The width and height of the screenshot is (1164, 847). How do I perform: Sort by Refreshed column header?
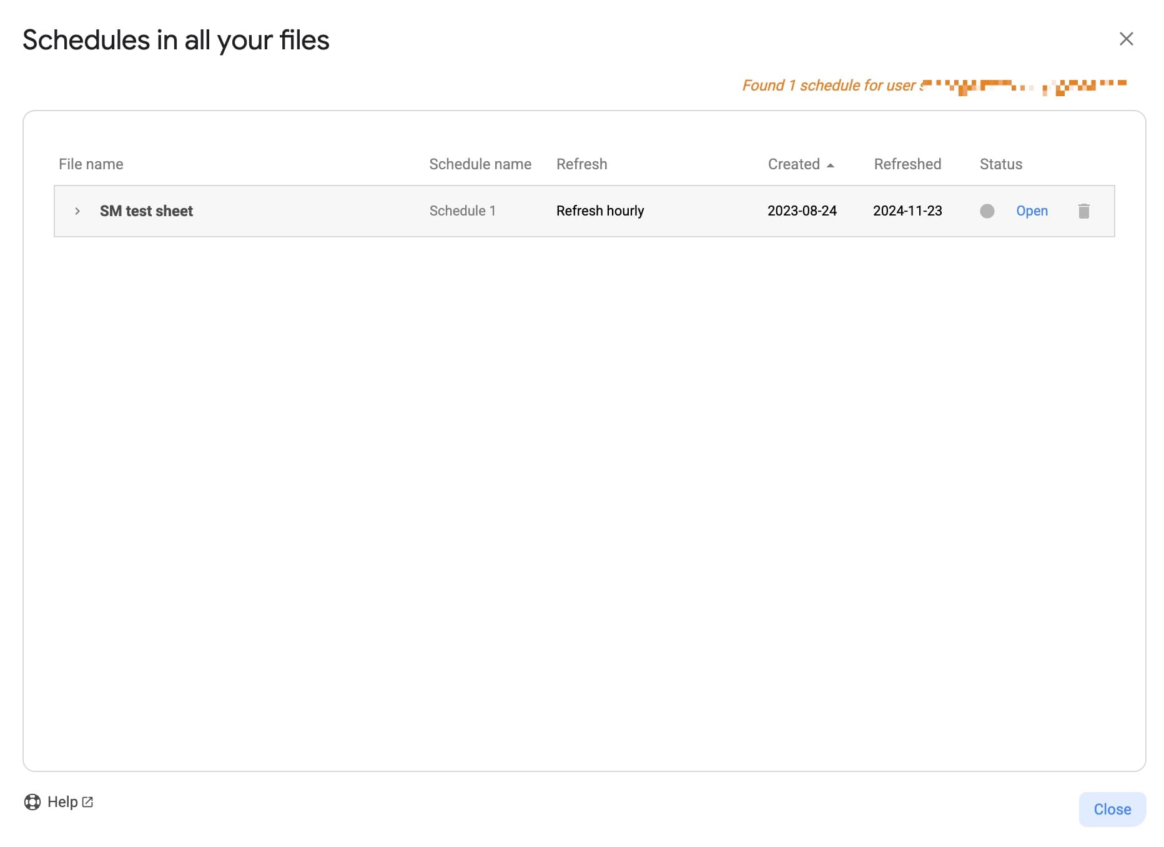(x=907, y=164)
